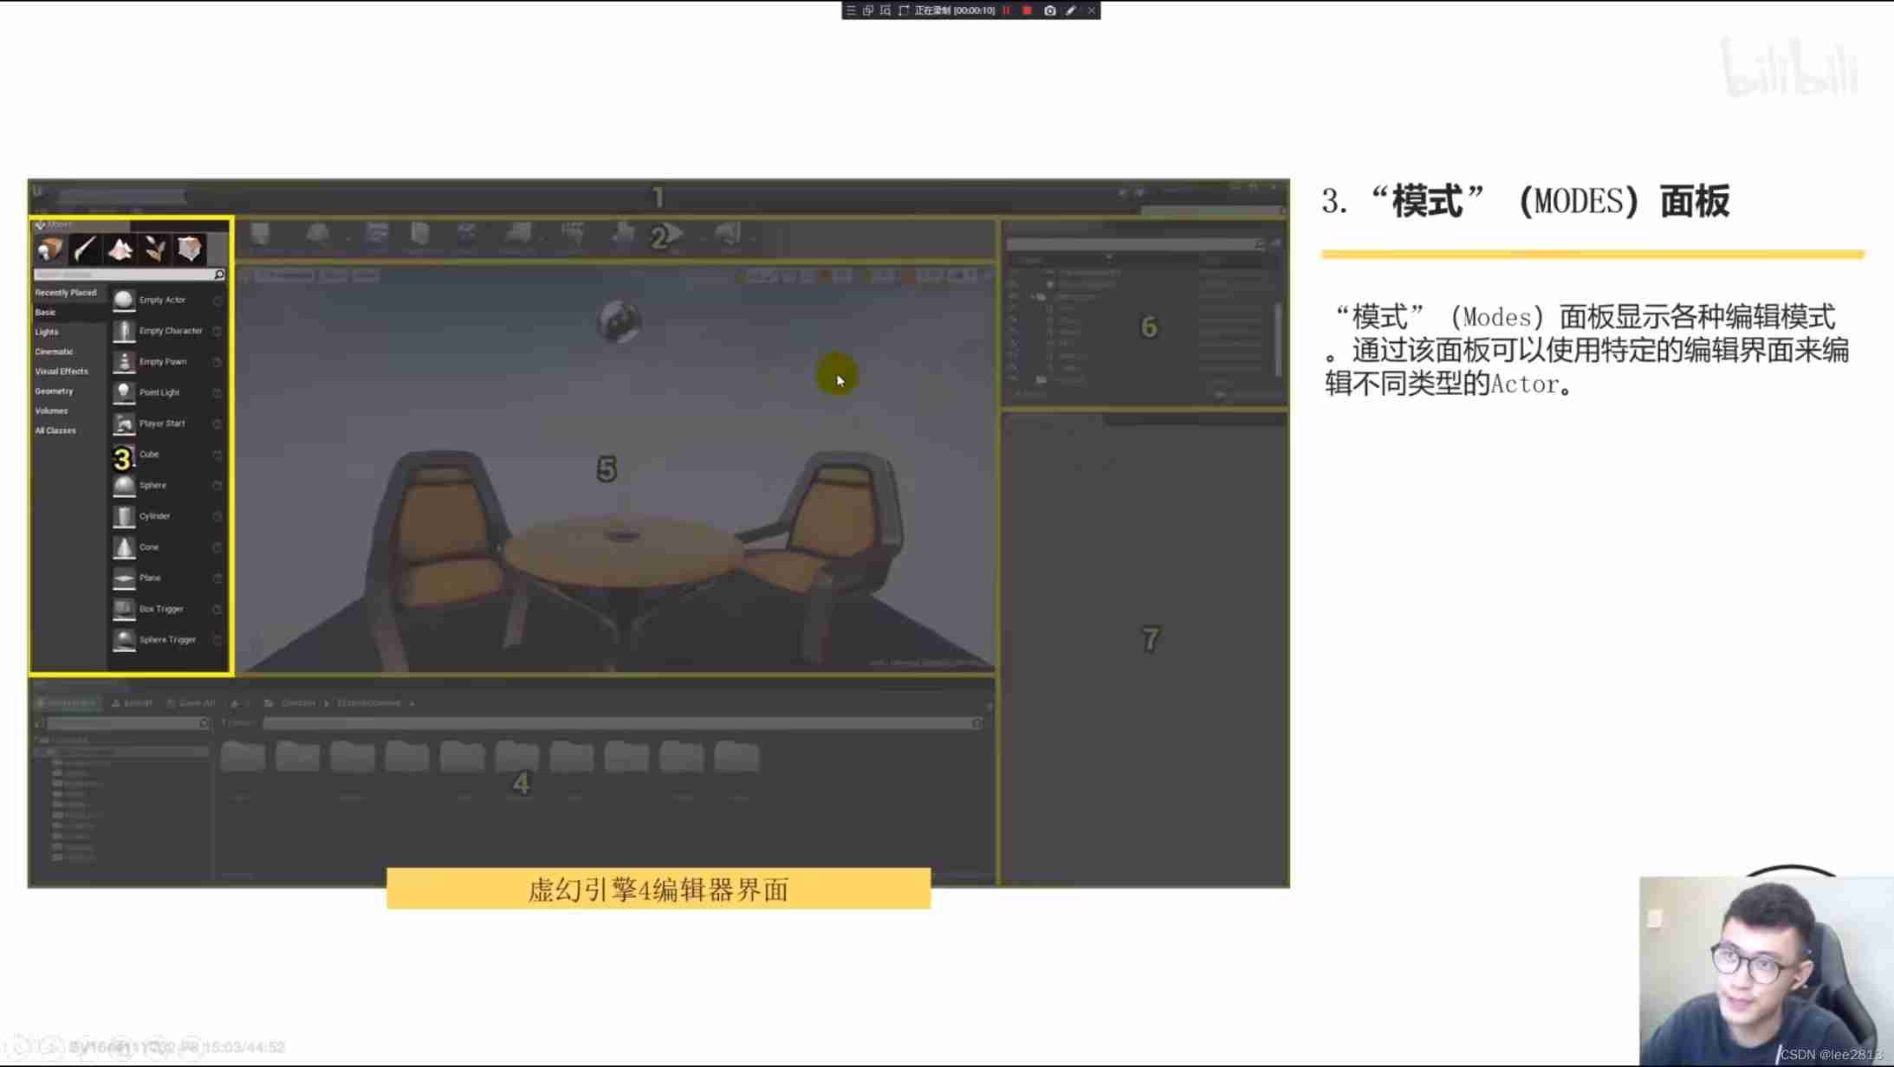Select the Paint mode brush icon
1894x1067 pixels.
point(85,249)
